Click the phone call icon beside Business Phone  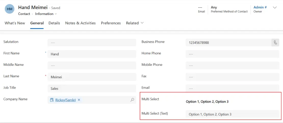point(275,43)
